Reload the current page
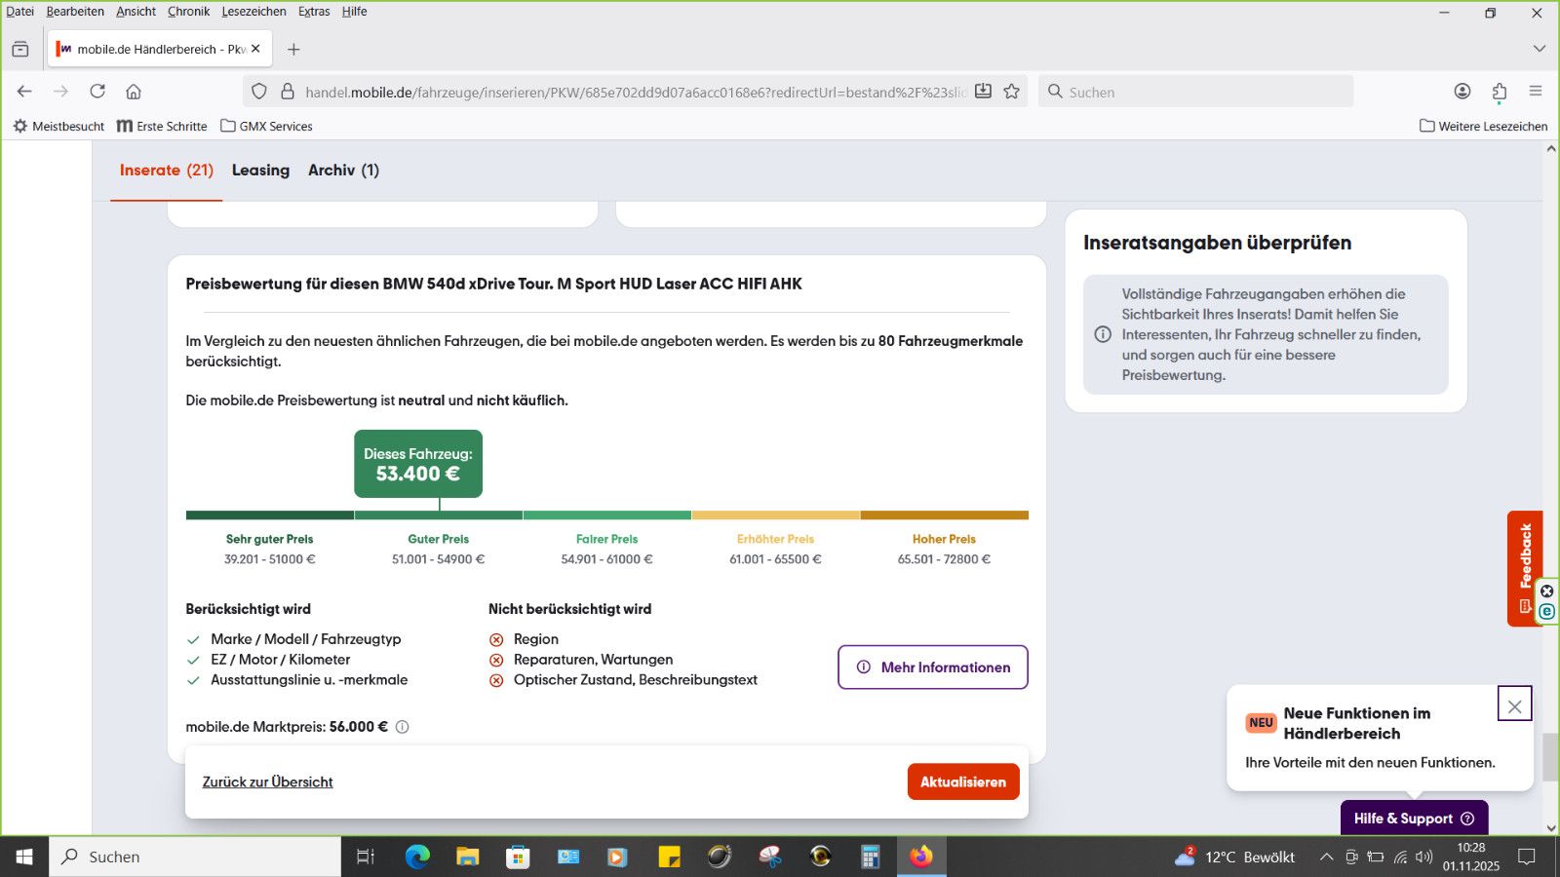 (x=97, y=92)
